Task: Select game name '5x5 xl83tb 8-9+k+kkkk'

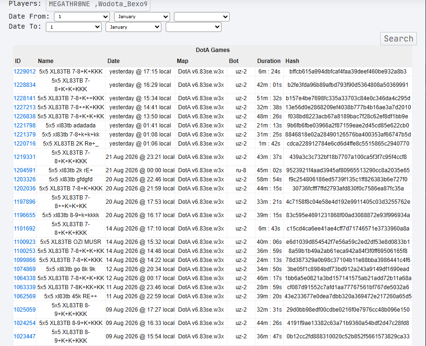Action: coord(71,215)
